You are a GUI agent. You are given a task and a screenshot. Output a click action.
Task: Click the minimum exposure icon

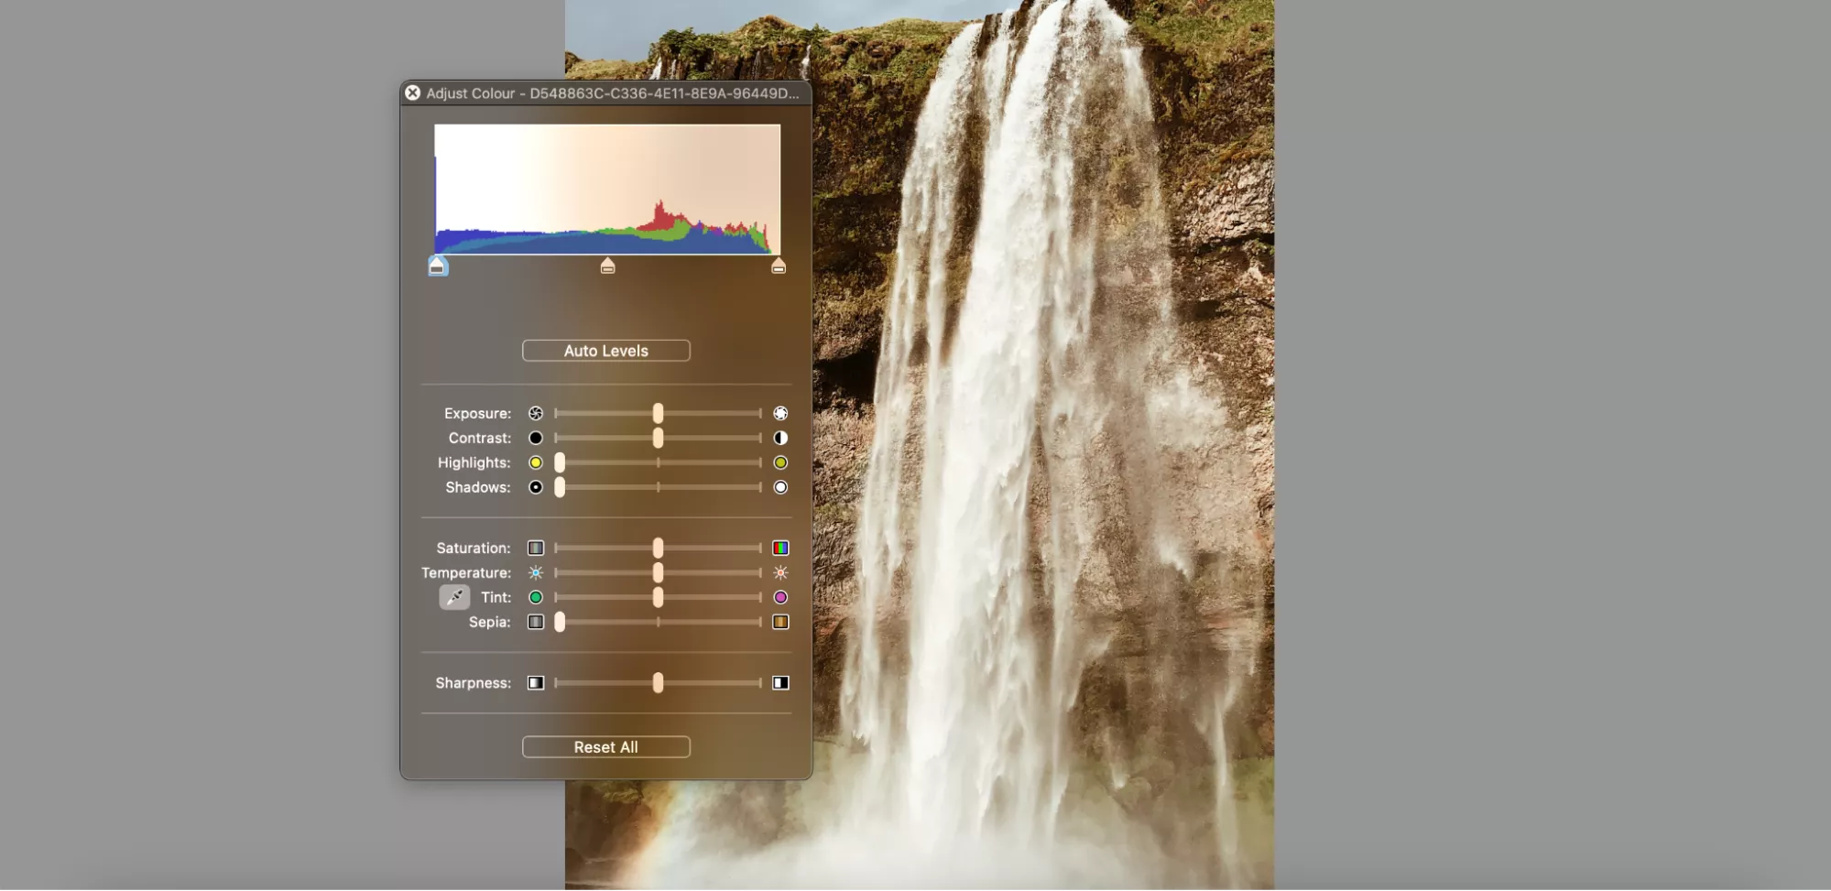pos(536,413)
